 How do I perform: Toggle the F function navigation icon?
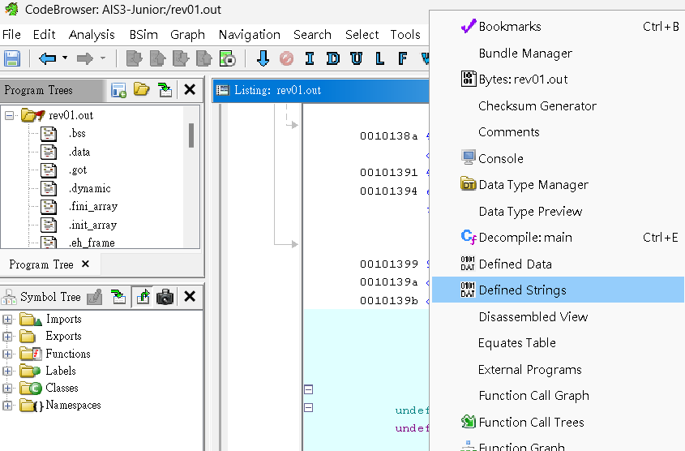403,58
